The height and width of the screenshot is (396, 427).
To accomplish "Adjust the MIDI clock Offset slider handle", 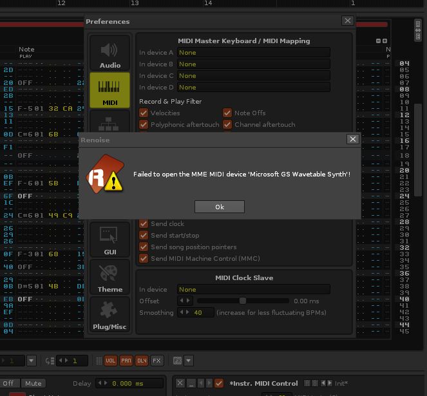I will pos(243,301).
